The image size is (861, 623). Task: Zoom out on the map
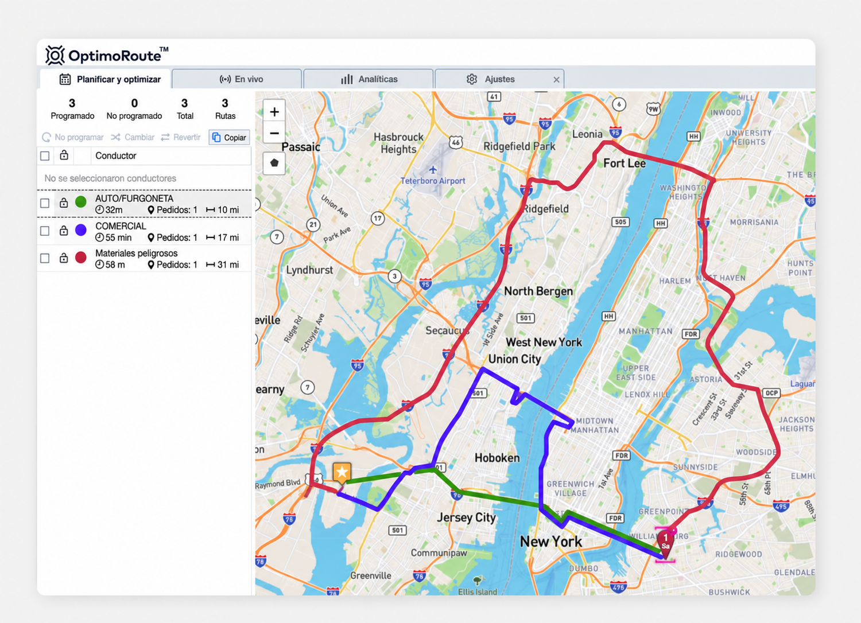(274, 134)
